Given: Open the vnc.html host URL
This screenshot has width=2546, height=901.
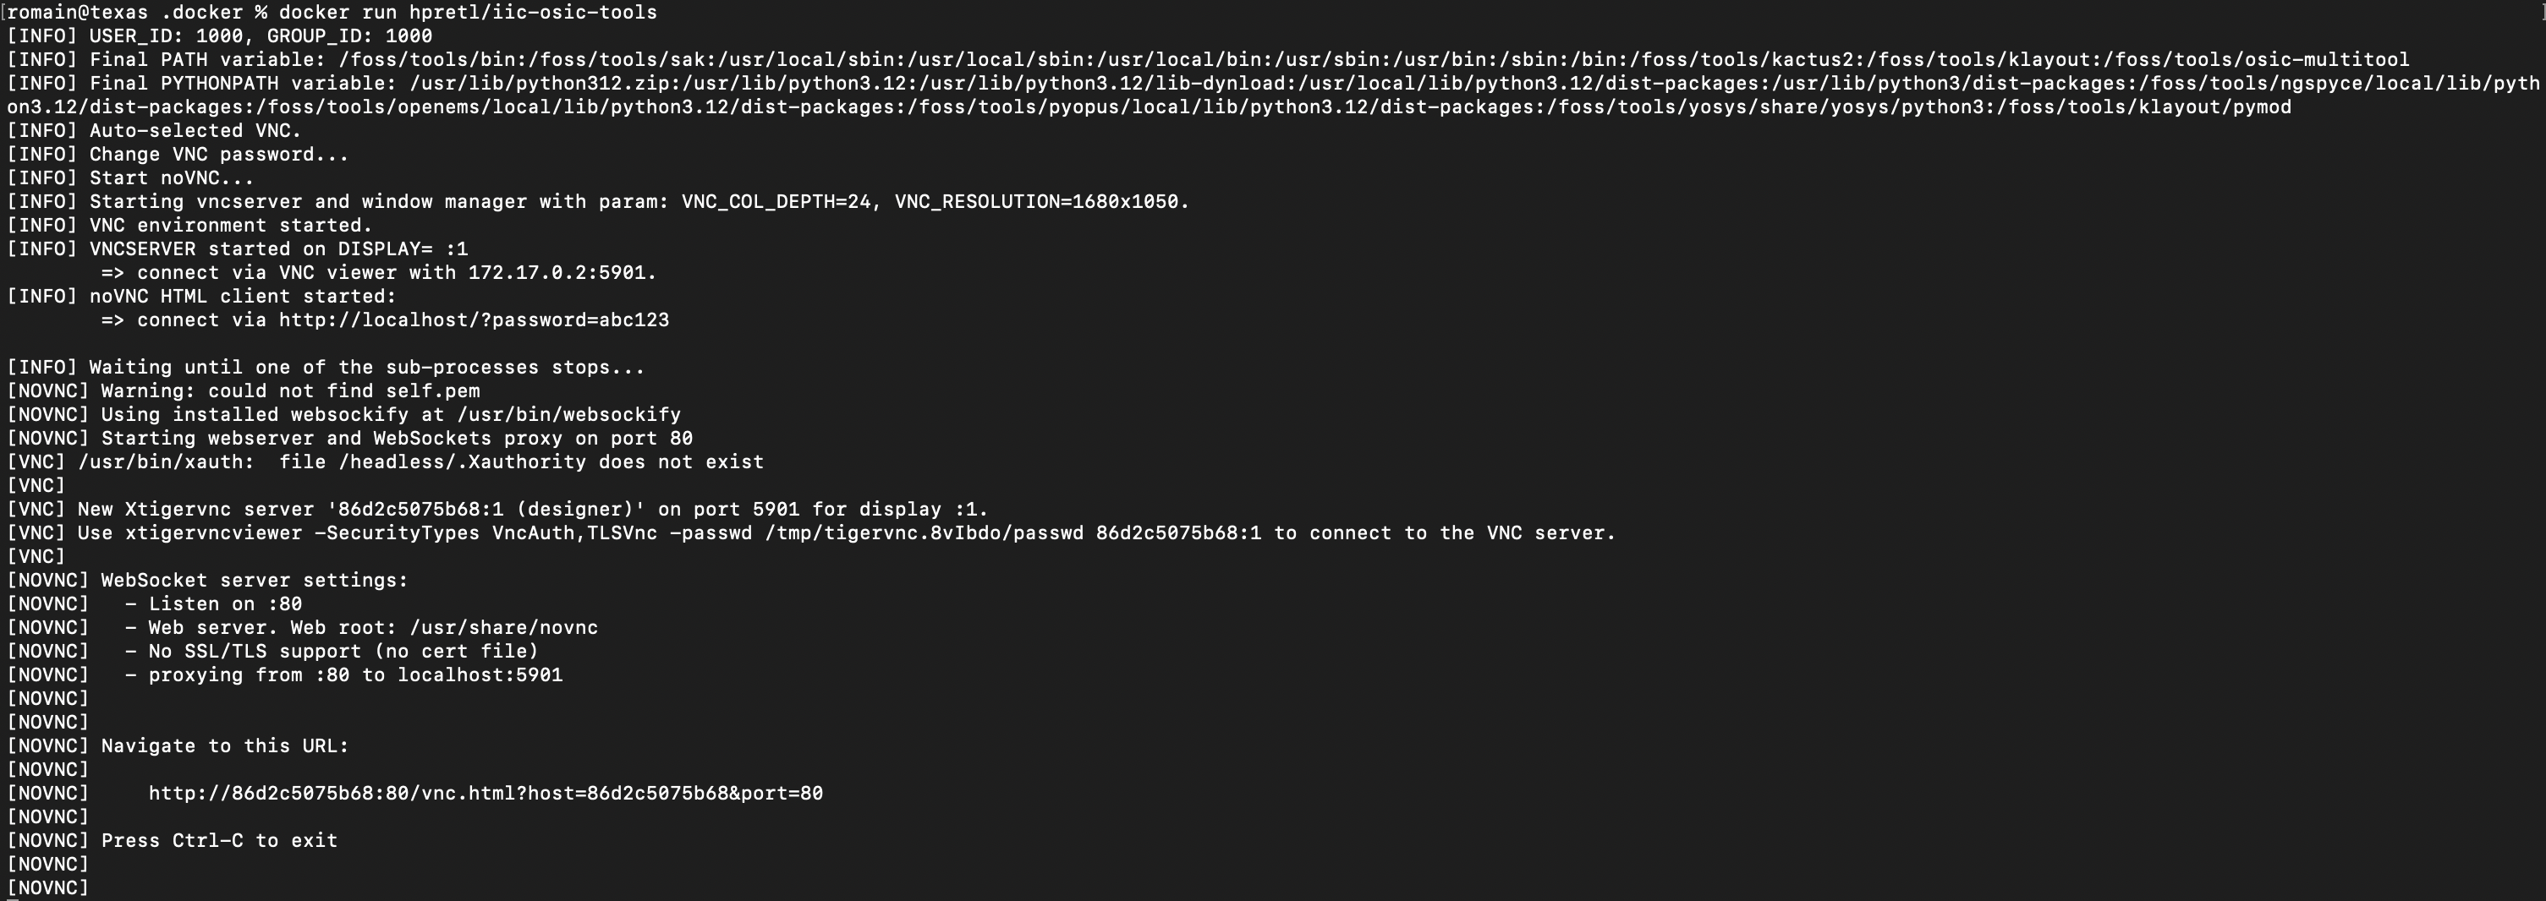Looking at the screenshot, I should [486, 794].
